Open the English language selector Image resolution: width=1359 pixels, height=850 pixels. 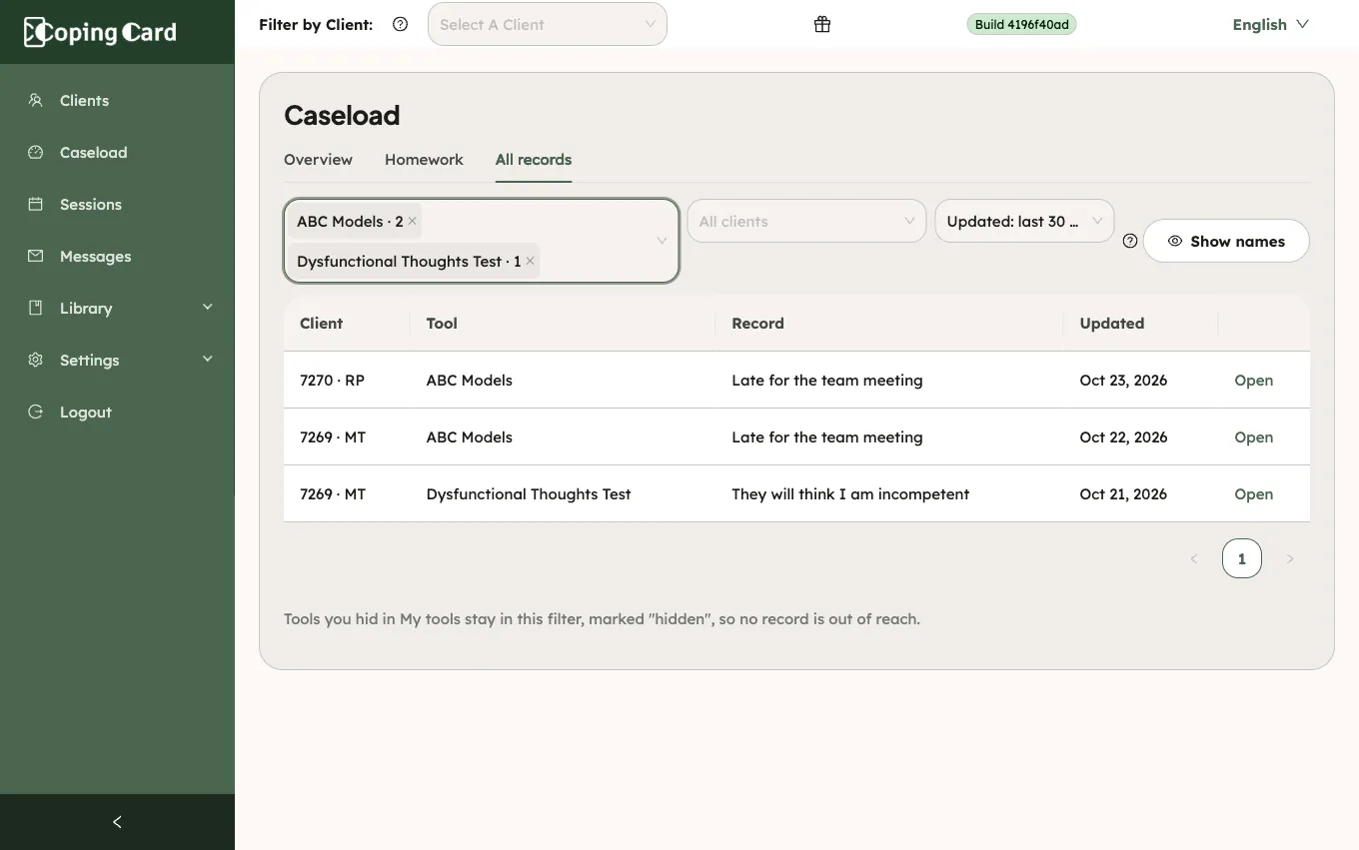pos(1270,24)
